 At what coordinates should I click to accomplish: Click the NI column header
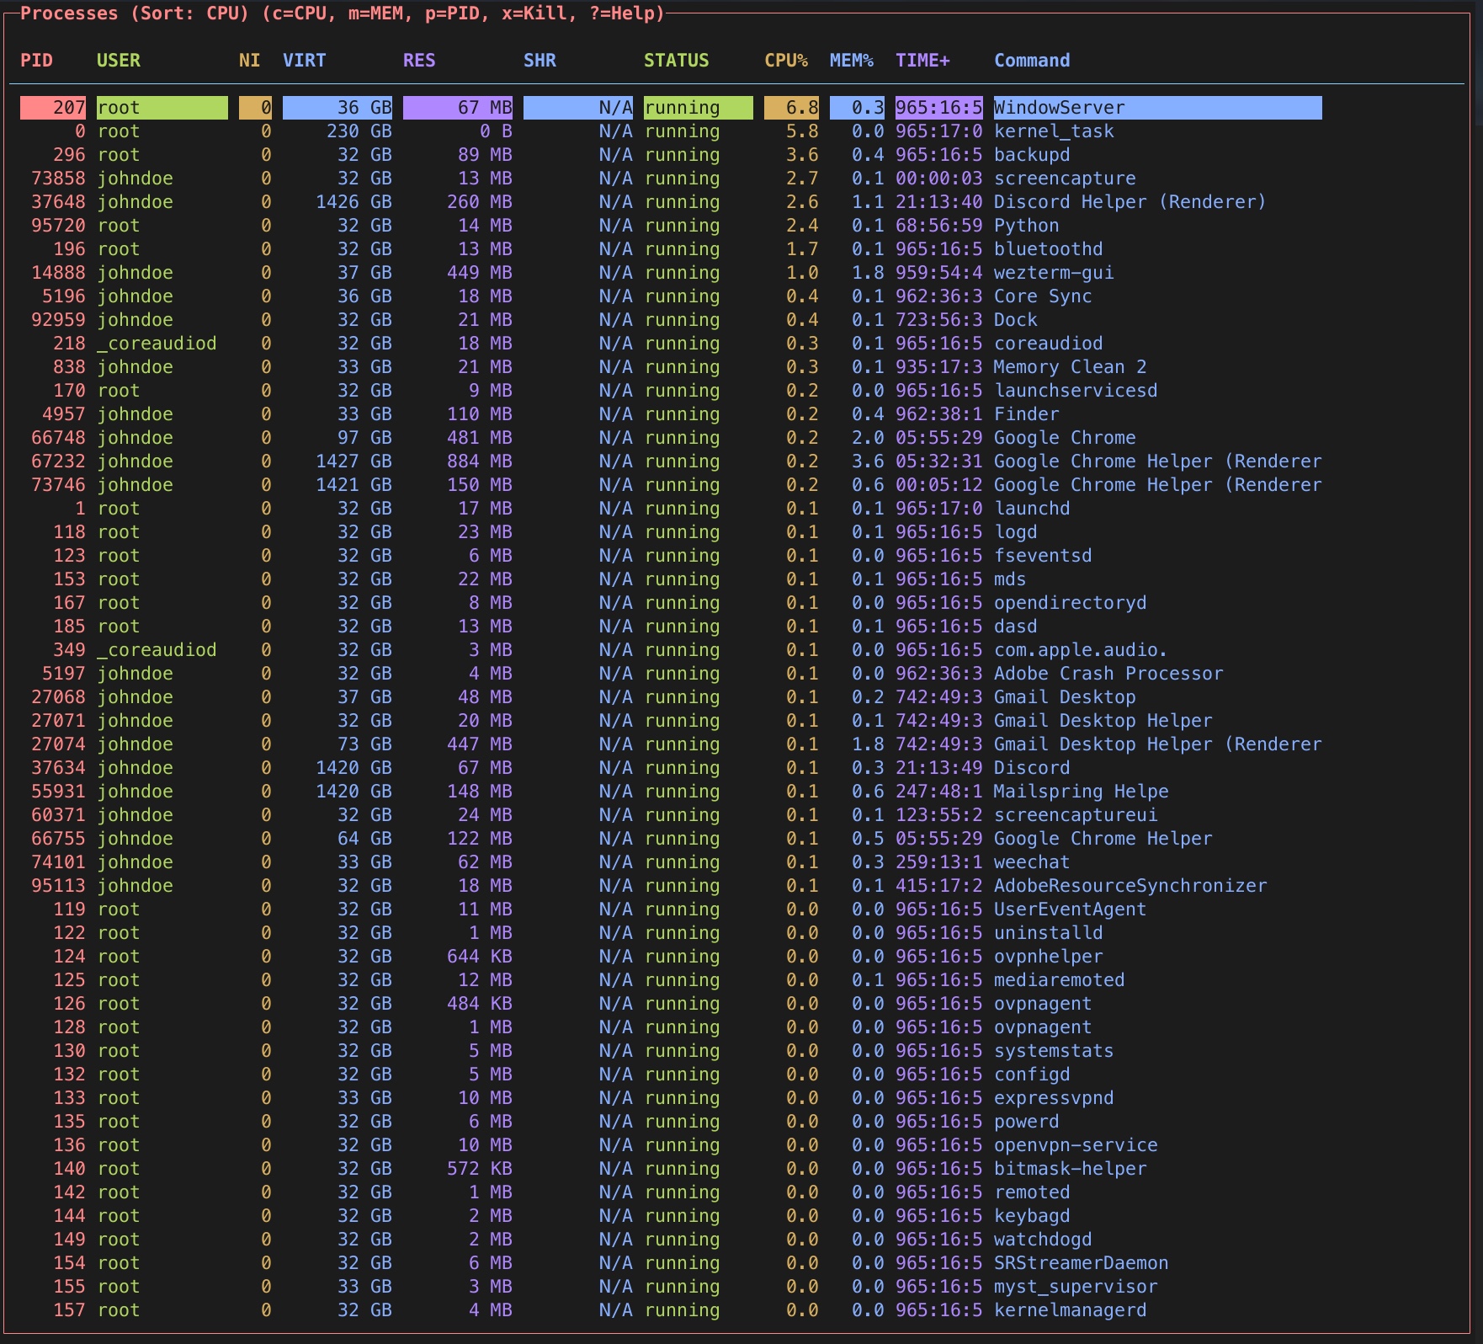[x=250, y=61]
